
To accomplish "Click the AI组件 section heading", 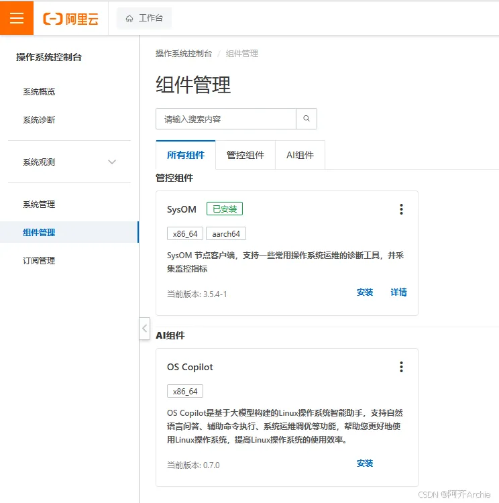I will (170, 335).
